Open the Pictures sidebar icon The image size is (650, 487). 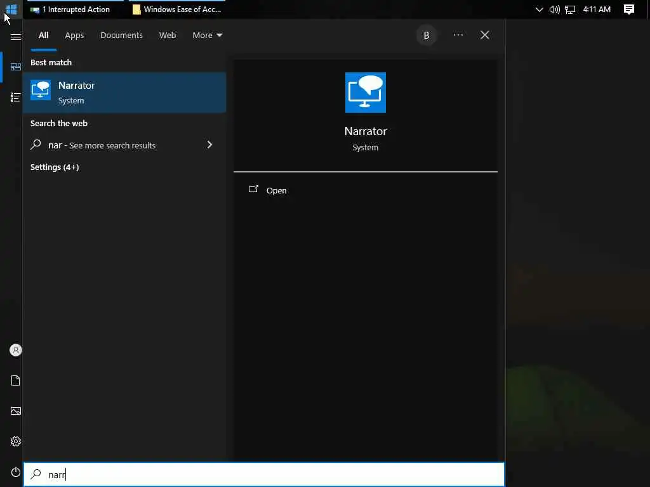pyautogui.click(x=16, y=411)
